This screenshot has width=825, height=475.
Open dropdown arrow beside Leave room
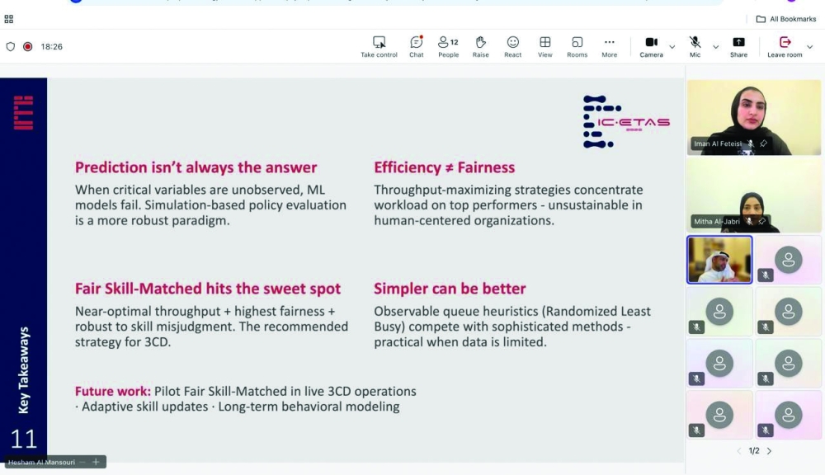coord(808,47)
